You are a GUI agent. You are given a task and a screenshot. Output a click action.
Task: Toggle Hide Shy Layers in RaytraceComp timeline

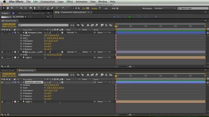click(x=88, y=75)
